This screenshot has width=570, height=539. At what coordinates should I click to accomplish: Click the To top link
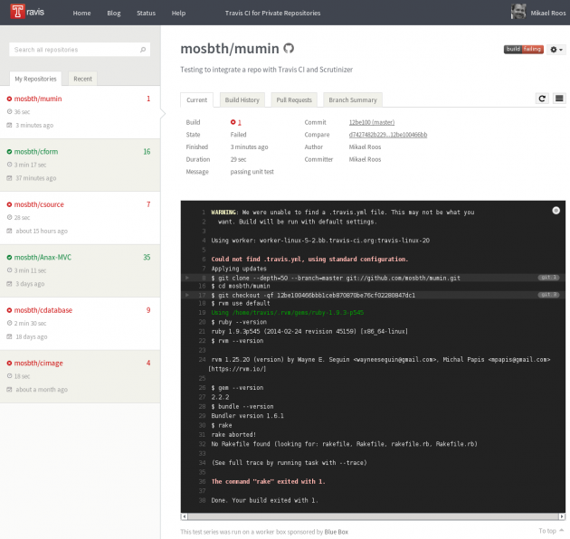(551, 531)
